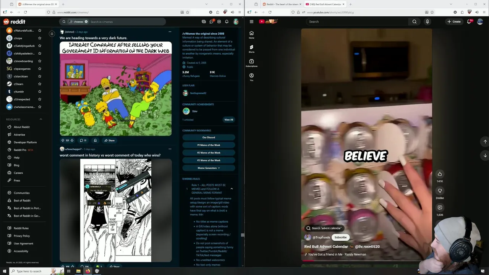
Task: Remove the r/memes search filter chip
Action: [86, 22]
